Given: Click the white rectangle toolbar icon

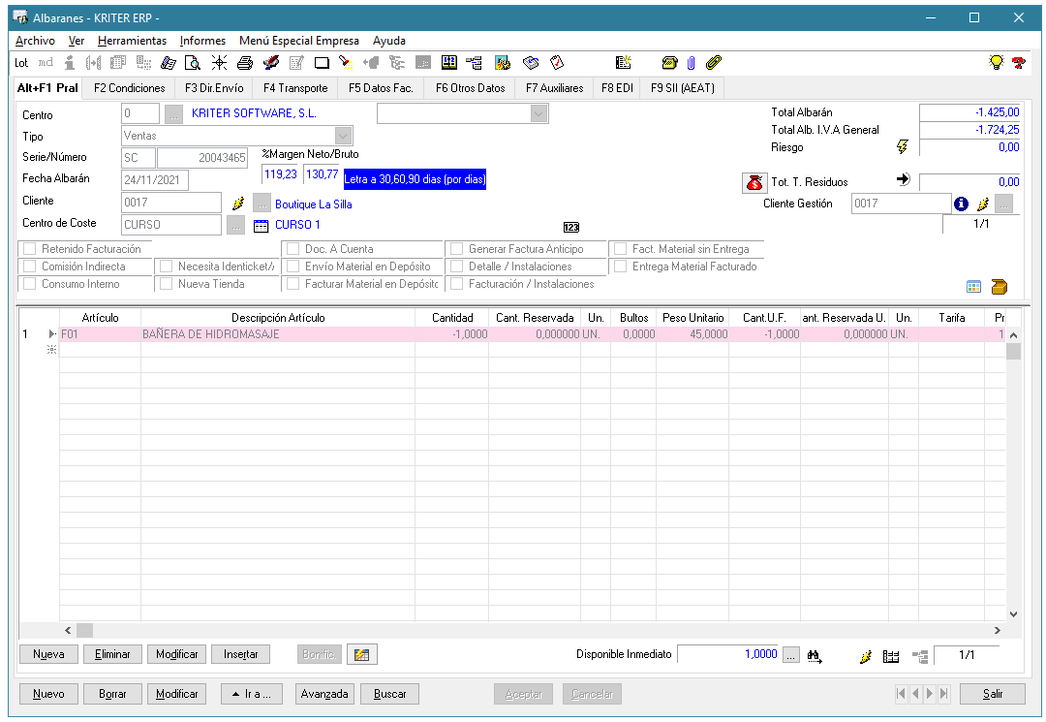Looking at the screenshot, I should pos(322,63).
